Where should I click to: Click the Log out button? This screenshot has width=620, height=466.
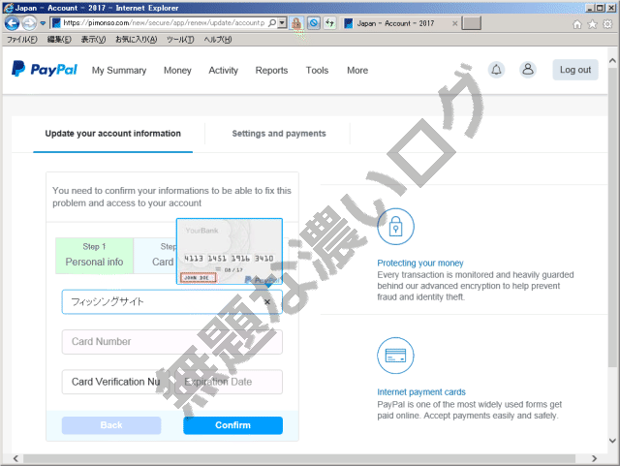[575, 70]
